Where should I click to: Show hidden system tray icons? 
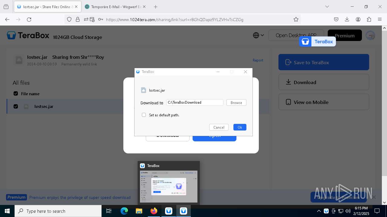click(x=319, y=211)
